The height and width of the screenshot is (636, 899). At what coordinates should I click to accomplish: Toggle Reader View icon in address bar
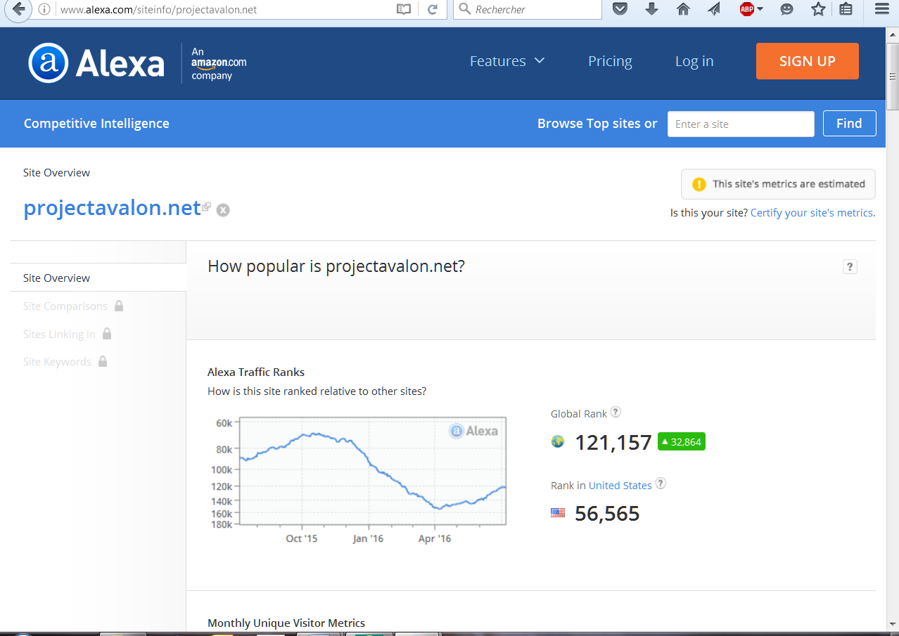coord(403,9)
